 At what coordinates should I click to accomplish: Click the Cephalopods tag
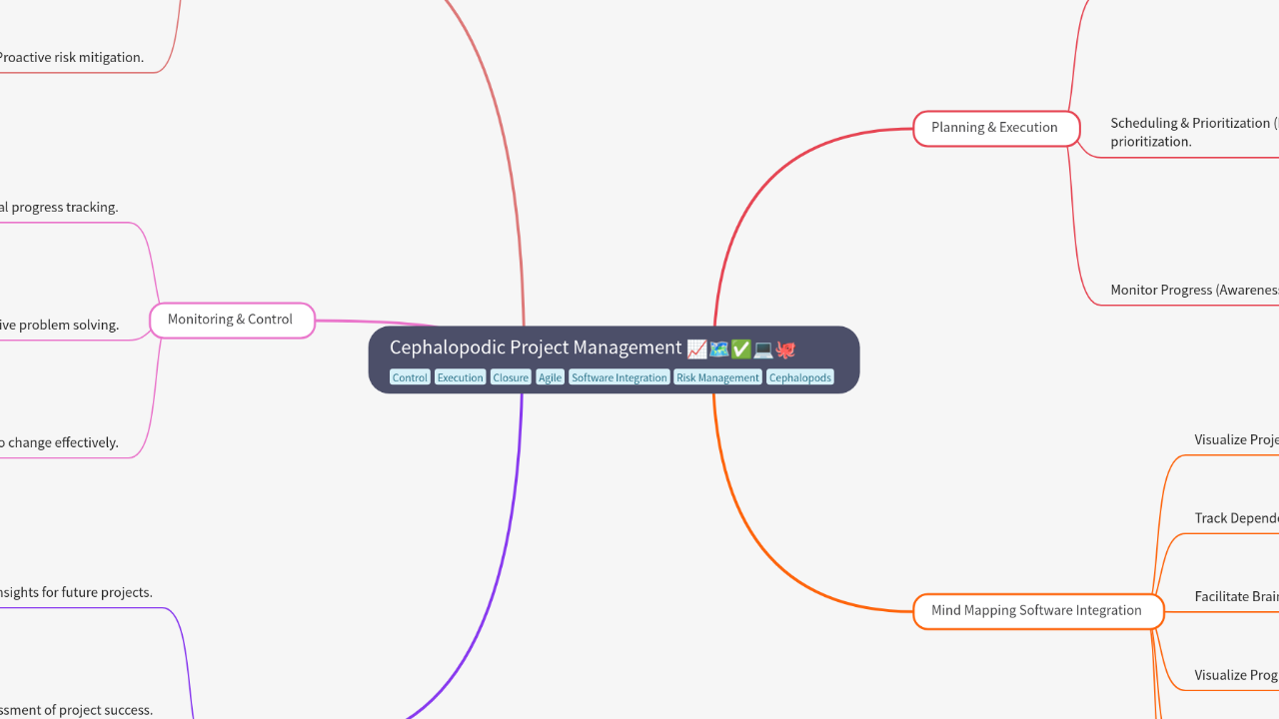(x=800, y=377)
